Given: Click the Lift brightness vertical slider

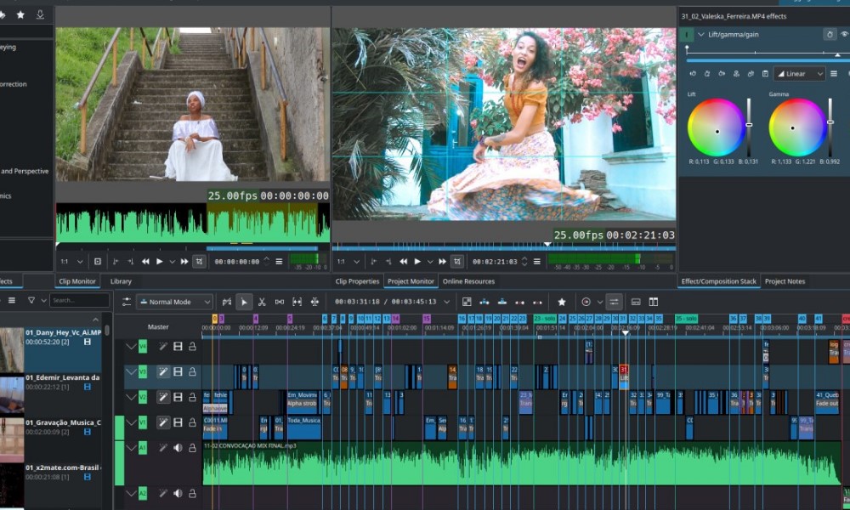Looking at the screenshot, I should [x=749, y=127].
